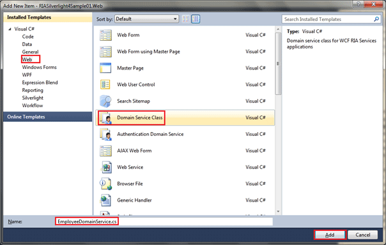Screen dimensions: 386x245
Task: Open the Sort by Default dropdown
Action: 146,19
